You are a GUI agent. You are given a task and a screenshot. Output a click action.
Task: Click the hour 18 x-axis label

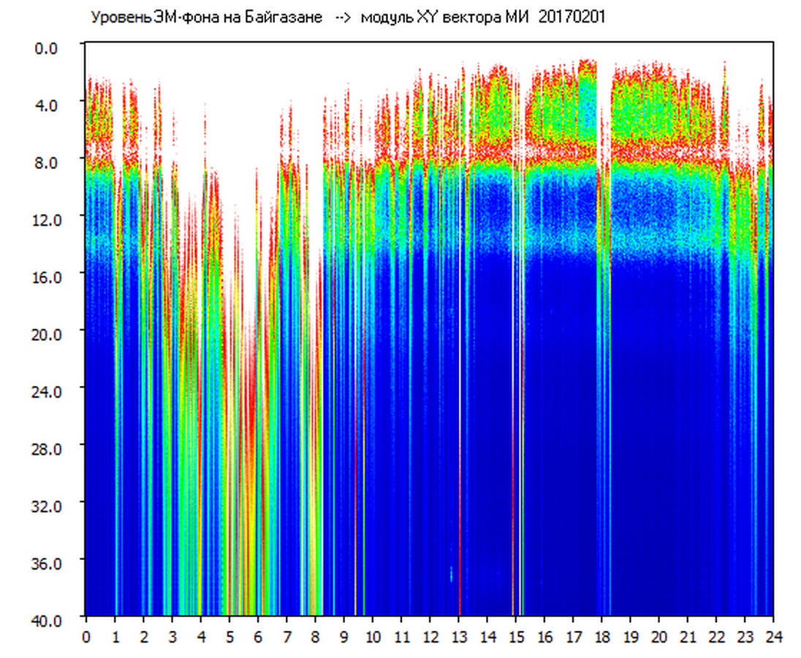pyautogui.click(x=601, y=637)
